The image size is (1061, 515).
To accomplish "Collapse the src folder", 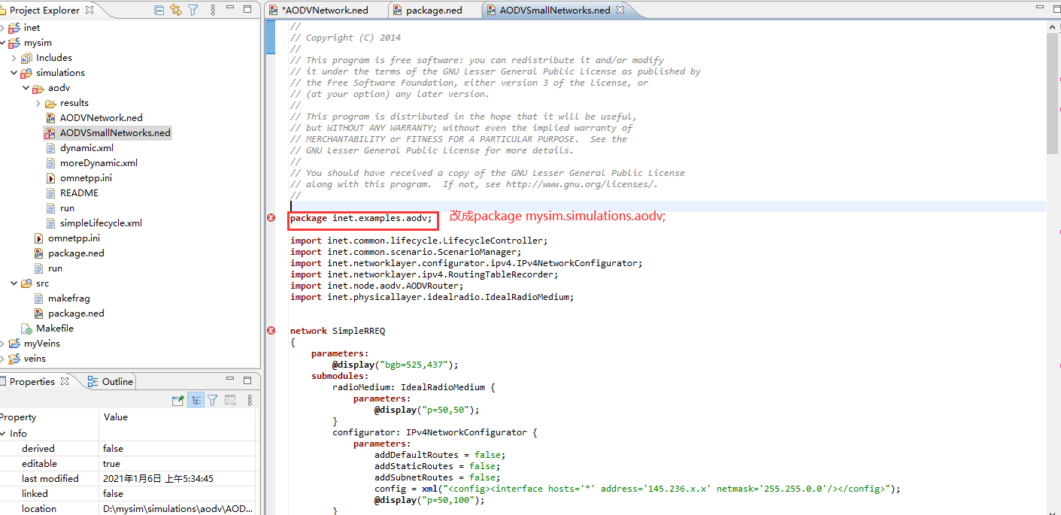I will (14, 283).
